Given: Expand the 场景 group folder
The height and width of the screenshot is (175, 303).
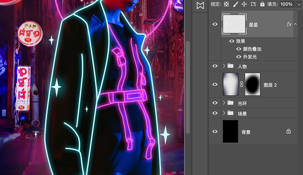Looking at the screenshot, I should pyautogui.click(x=224, y=113).
